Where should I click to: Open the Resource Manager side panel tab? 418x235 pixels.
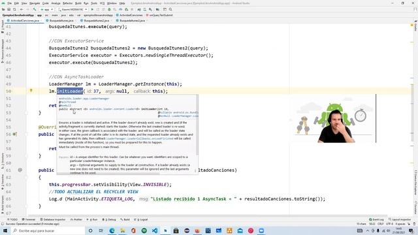tap(3, 51)
